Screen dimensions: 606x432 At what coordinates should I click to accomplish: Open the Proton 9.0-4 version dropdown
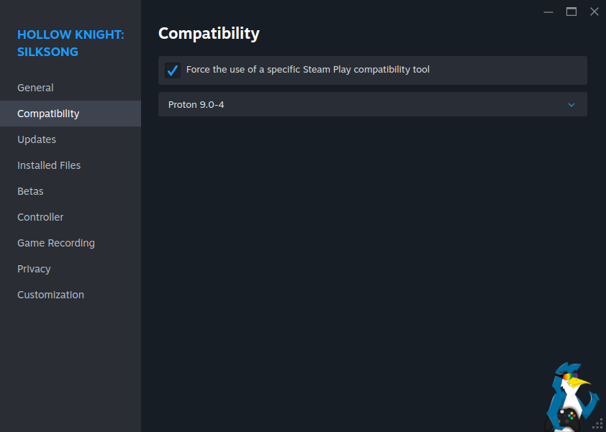[372, 104]
